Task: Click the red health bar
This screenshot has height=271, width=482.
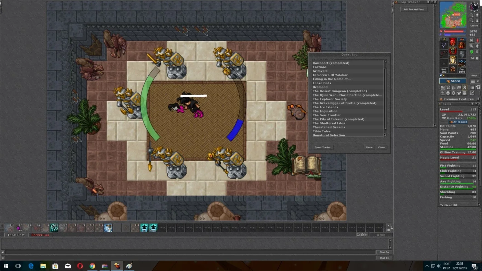Action: [455, 31]
